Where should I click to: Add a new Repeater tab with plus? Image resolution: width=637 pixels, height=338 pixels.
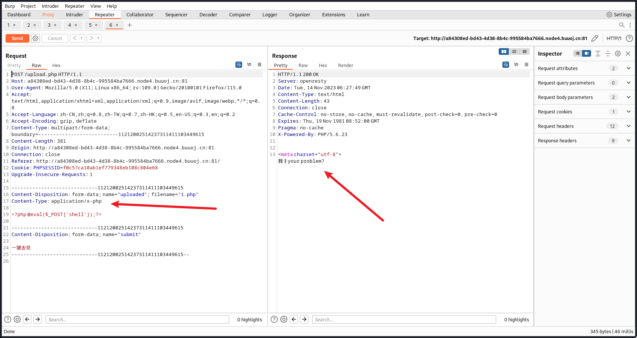coord(129,25)
